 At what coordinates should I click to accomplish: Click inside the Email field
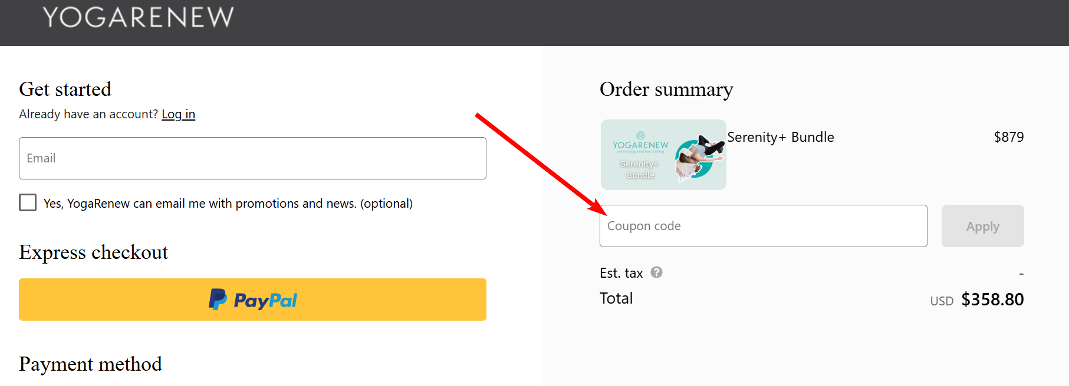(x=252, y=158)
